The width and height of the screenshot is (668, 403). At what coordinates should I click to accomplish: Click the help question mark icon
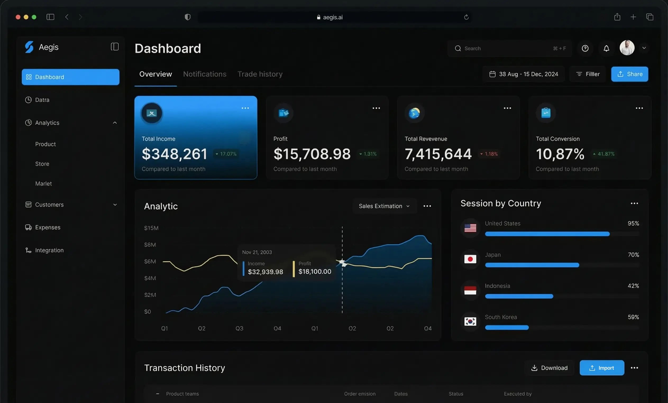tap(585, 48)
